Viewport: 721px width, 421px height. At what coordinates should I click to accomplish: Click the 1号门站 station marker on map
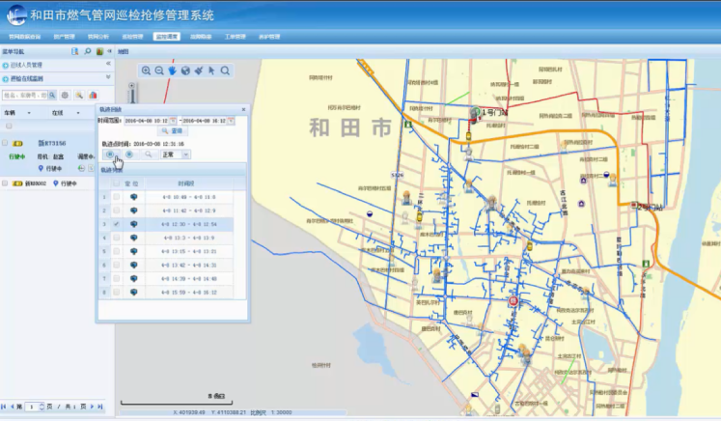click(475, 112)
